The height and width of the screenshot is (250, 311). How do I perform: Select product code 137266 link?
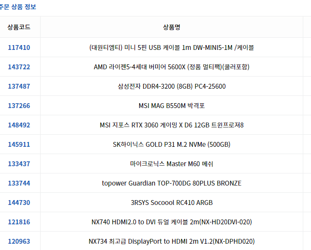[x=19, y=106]
